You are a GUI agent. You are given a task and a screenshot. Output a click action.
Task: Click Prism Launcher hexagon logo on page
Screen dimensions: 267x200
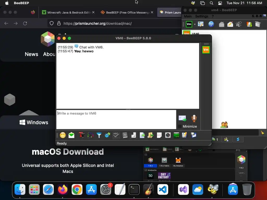[x=48, y=39]
